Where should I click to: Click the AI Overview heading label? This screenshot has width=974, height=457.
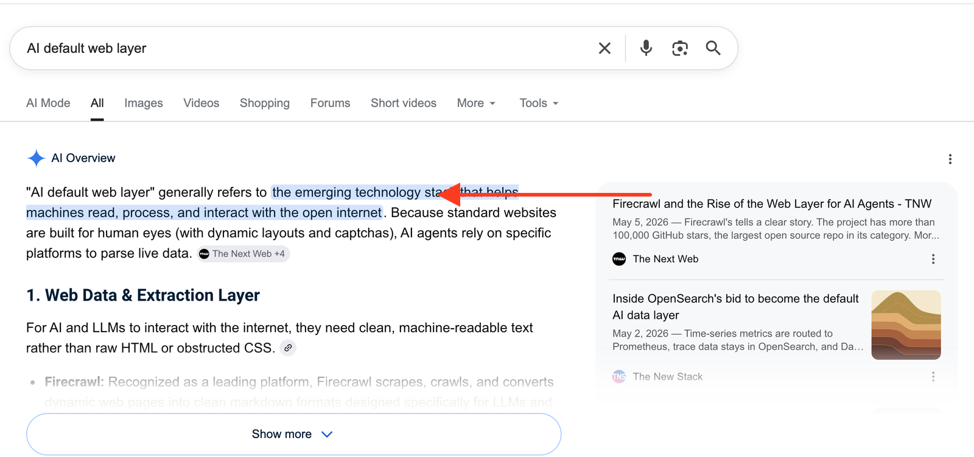tap(83, 158)
